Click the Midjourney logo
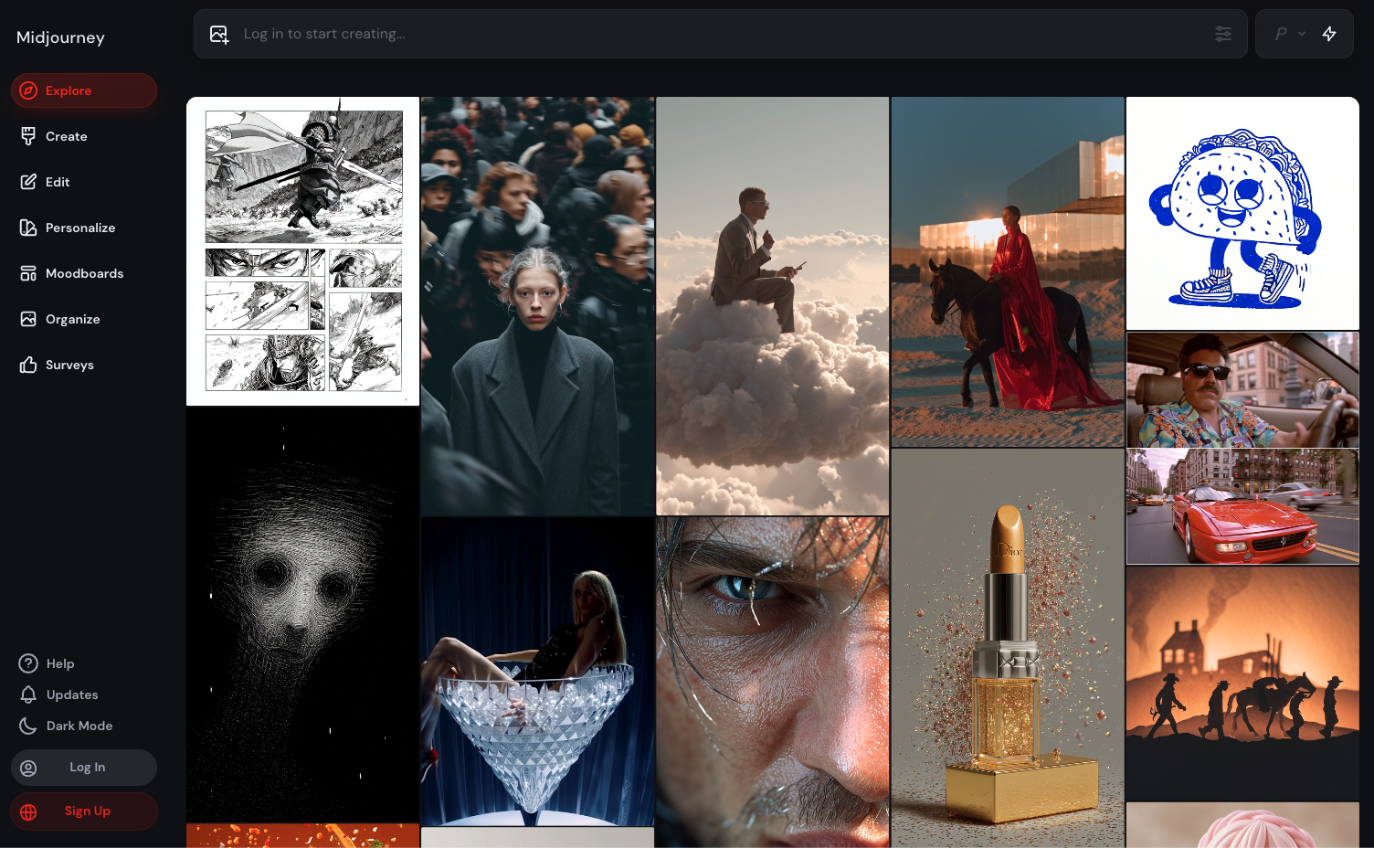1374x848 pixels. tap(59, 37)
